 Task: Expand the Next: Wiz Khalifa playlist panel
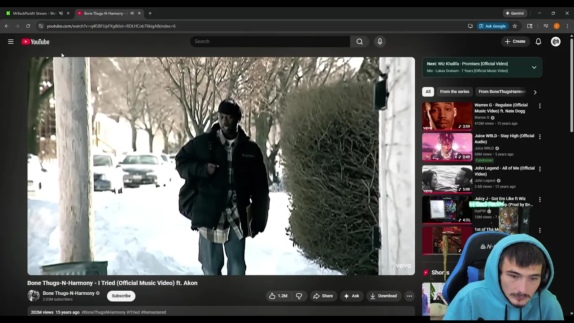[534, 67]
